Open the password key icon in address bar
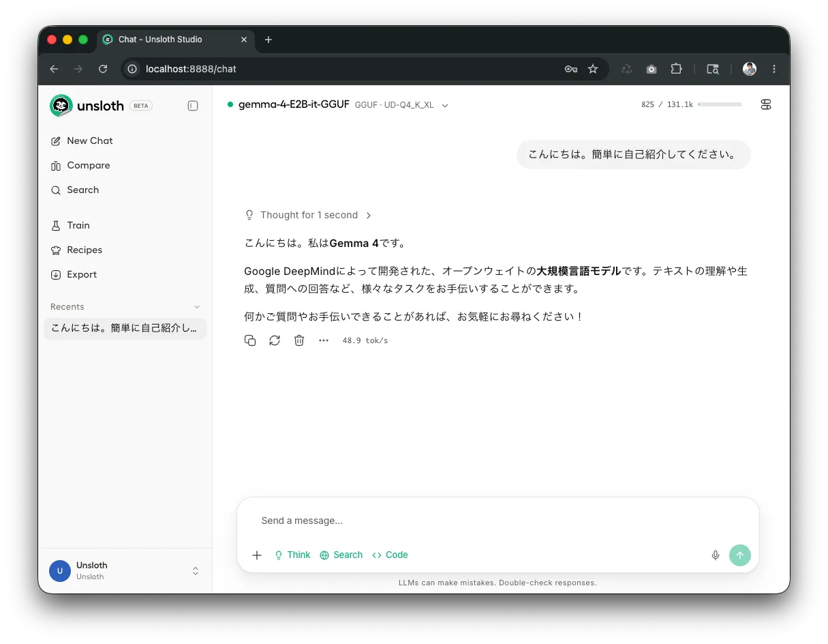Image resolution: width=828 pixels, height=644 pixels. 571,69
